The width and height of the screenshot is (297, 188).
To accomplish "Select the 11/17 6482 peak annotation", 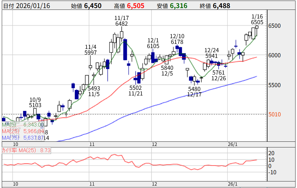I will click(121, 21).
